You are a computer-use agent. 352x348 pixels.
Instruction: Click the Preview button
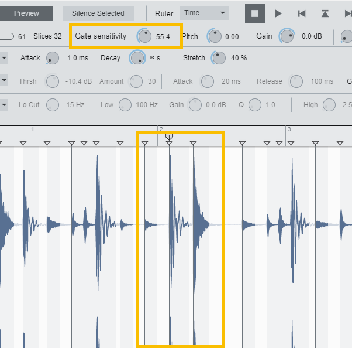26,13
